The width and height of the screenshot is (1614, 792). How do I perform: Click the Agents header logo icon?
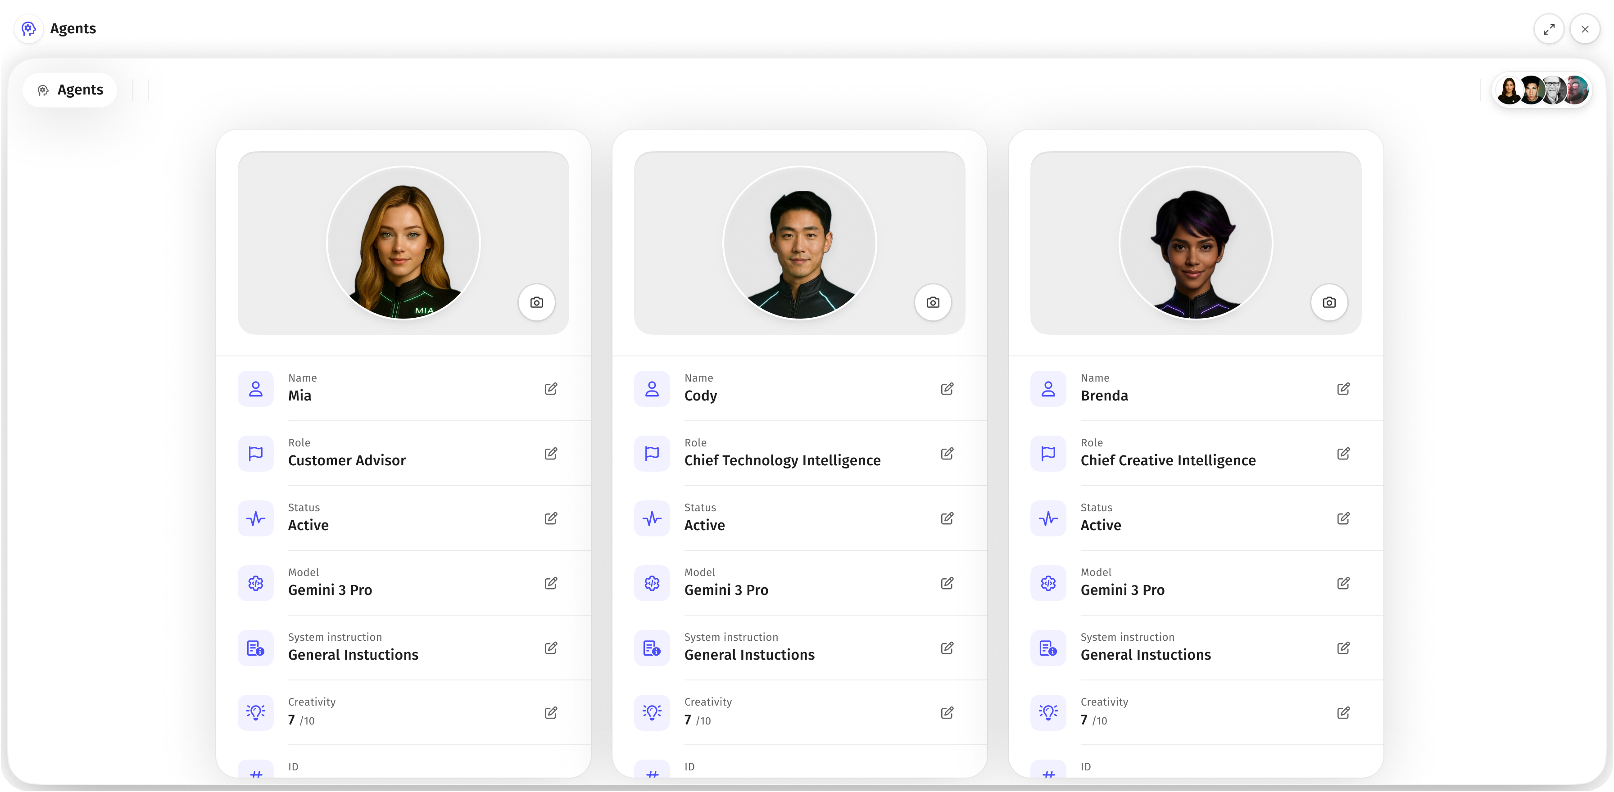(29, 29)
